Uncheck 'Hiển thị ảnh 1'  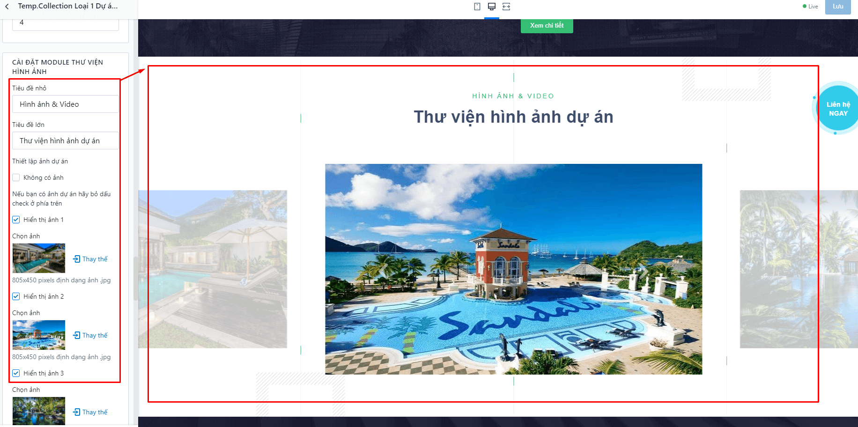click(x=16, y=220)
